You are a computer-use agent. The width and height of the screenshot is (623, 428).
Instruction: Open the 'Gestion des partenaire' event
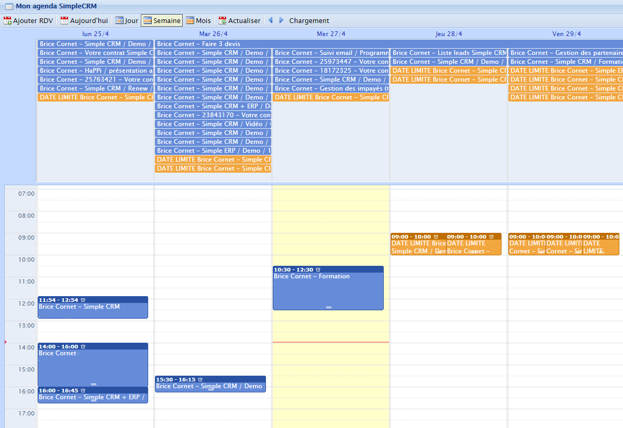[x=566, y=53]
